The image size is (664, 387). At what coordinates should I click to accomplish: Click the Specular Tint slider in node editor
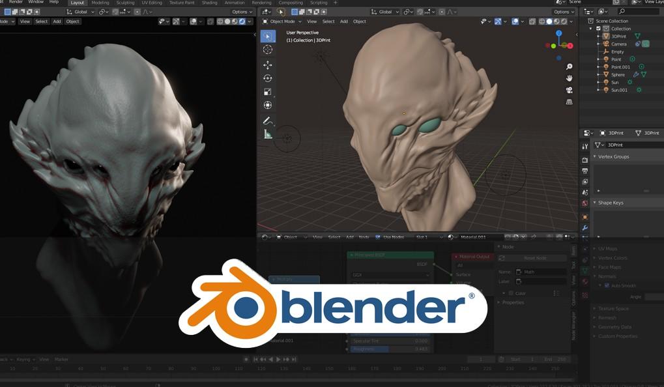click(390, 341)
